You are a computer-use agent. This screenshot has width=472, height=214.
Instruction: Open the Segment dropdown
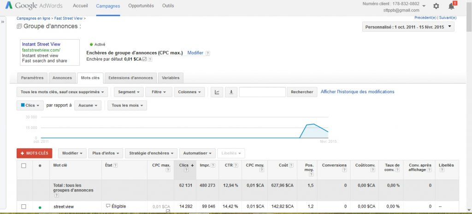pos(129,92)
